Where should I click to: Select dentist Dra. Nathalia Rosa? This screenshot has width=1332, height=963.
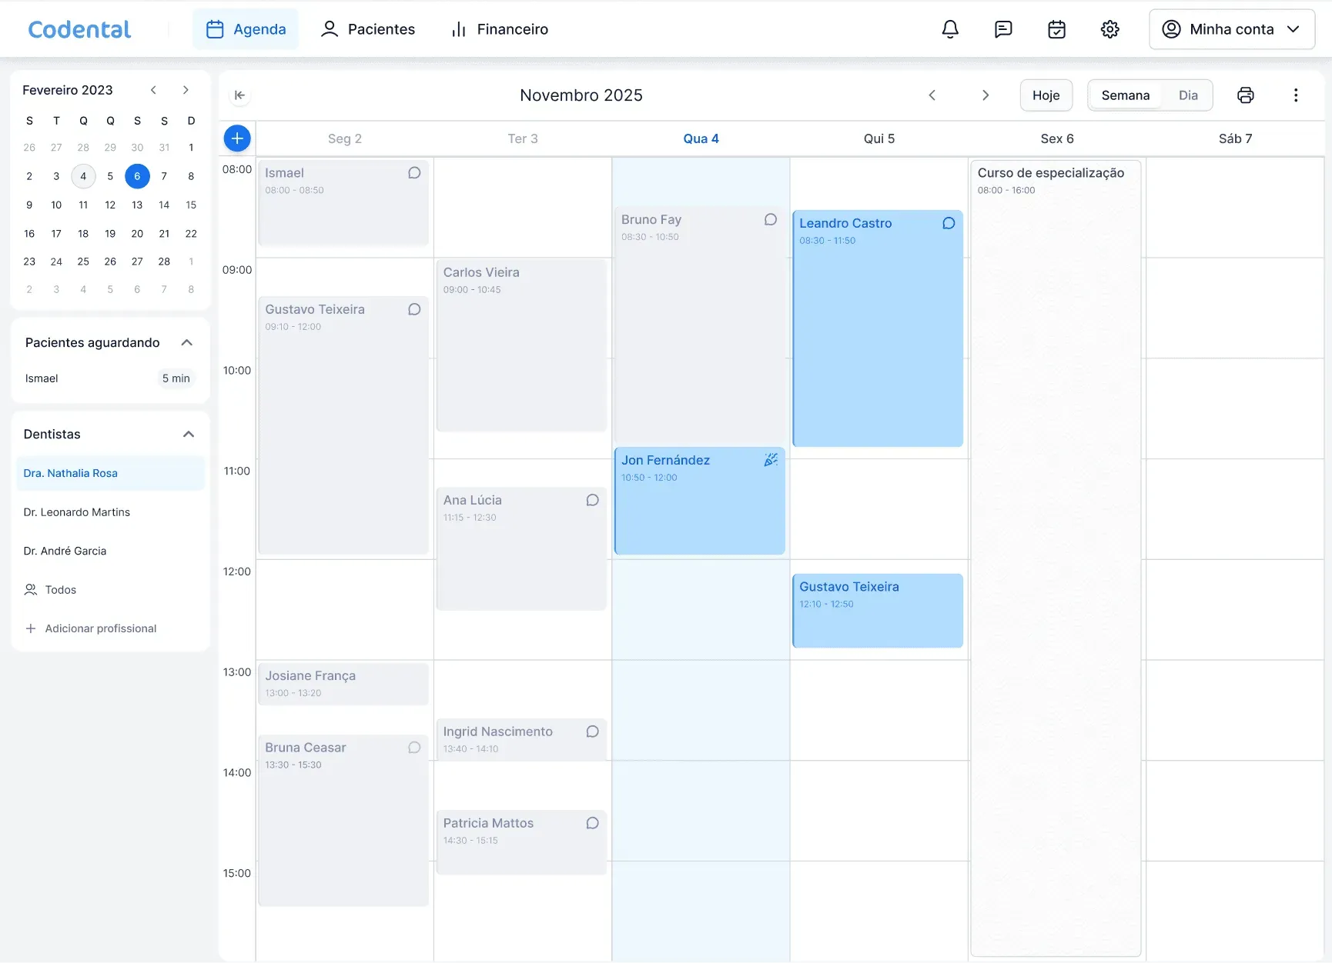(110, 473)
